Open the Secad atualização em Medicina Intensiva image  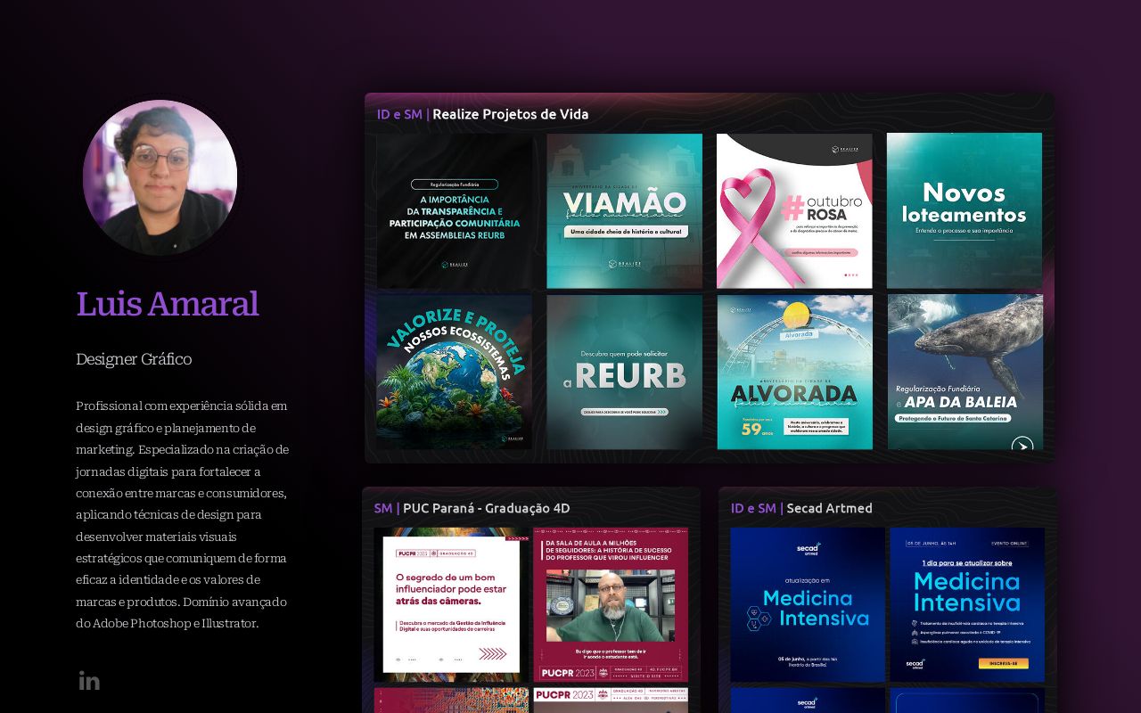[808, 604]
